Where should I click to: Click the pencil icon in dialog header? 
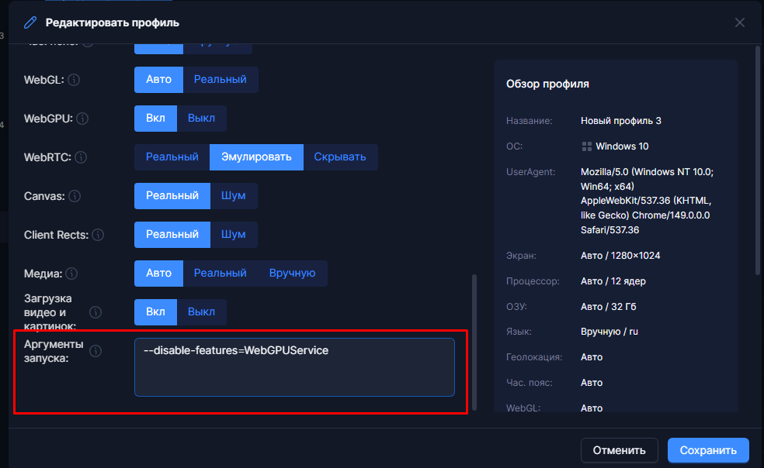point(30,22)
